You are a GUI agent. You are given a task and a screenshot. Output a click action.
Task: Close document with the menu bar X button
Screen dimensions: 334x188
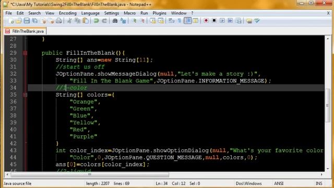click(x=328, y=13)
